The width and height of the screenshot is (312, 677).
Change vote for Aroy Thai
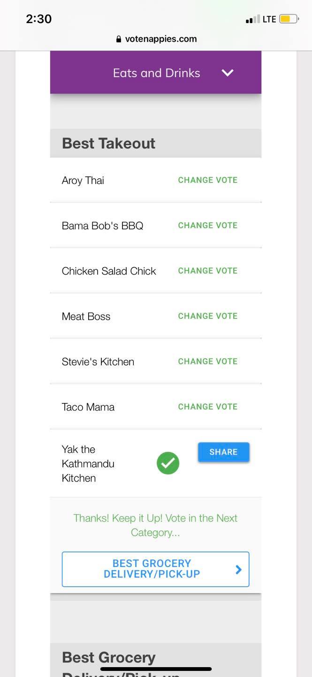coord(208,180)
